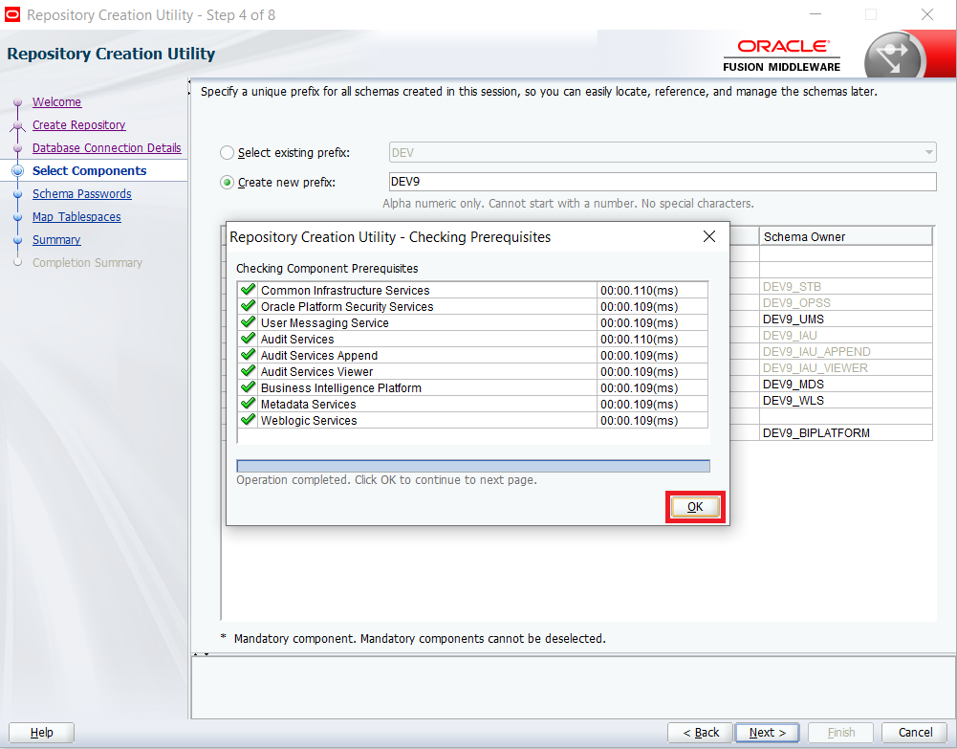Select the 'Create new prefix' radio button

[x=227, y=183]
